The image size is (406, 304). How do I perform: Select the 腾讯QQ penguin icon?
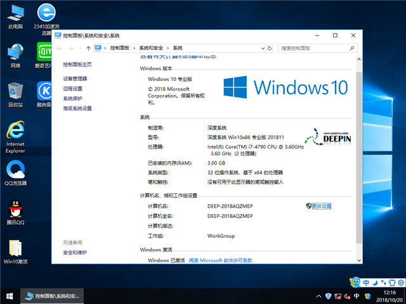point(15,213)
